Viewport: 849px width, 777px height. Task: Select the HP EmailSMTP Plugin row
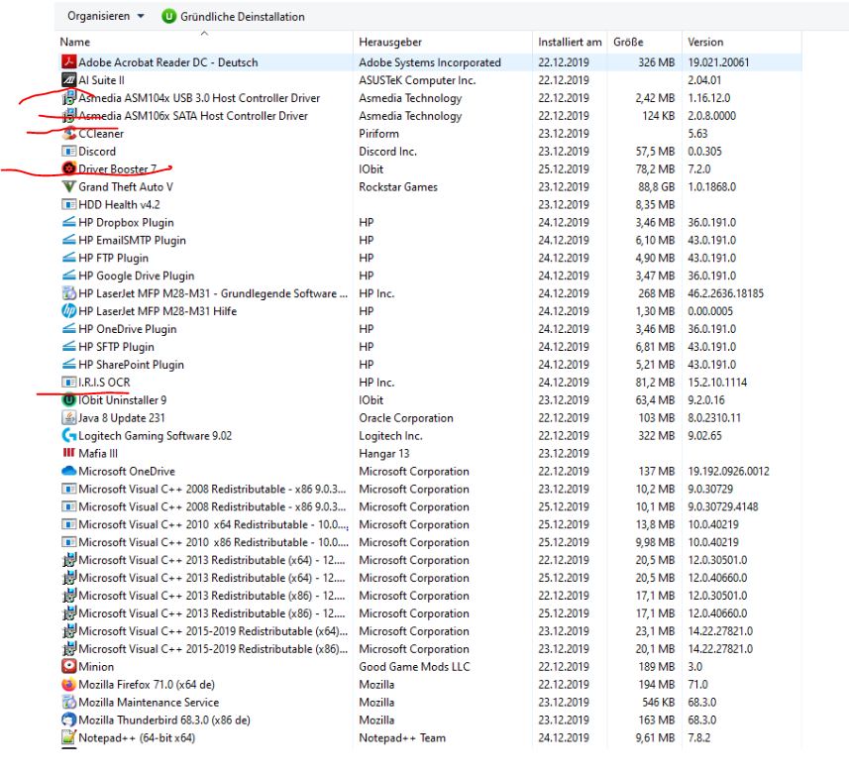point(430,240)
